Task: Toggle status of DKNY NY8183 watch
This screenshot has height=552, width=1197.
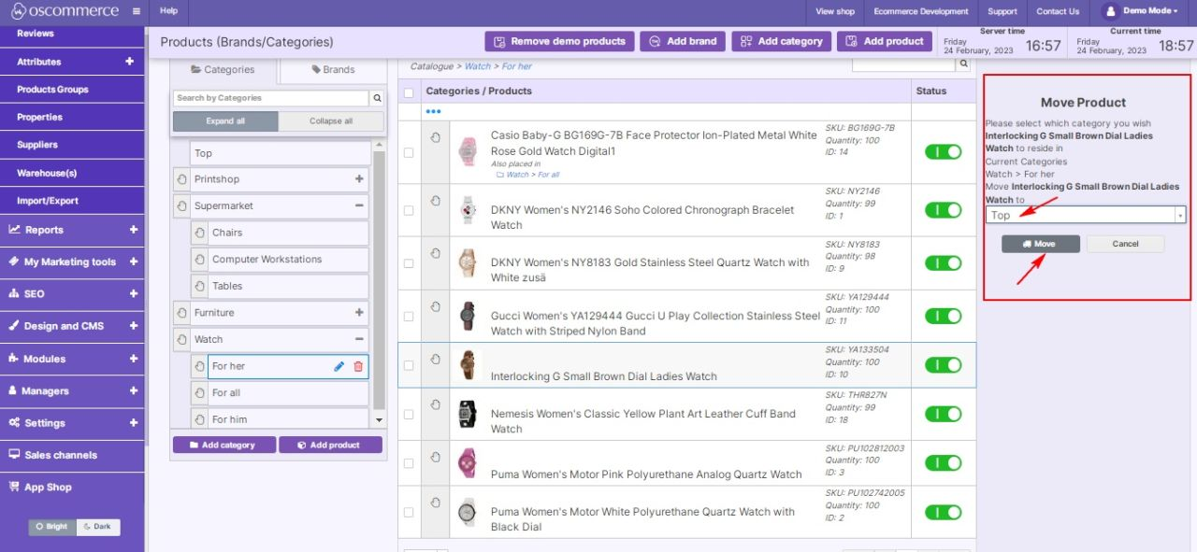Action: tap(943, 263)
